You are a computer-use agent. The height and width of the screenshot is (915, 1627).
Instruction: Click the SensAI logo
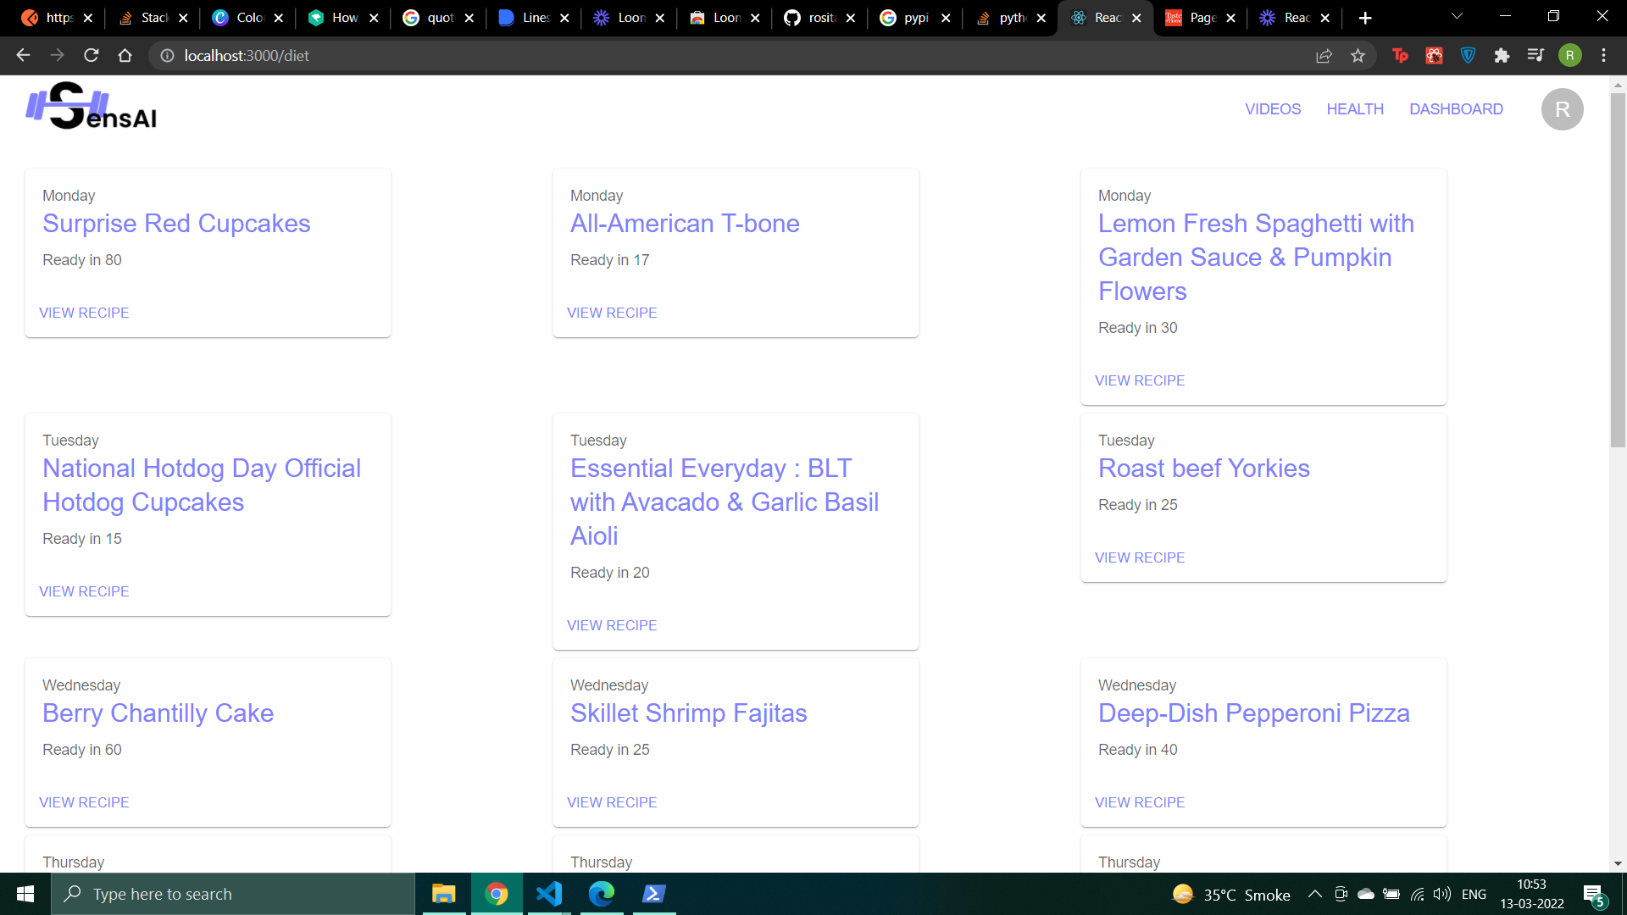90,105
